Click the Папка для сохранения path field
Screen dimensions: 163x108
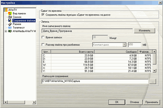click(x=95, y=81)
